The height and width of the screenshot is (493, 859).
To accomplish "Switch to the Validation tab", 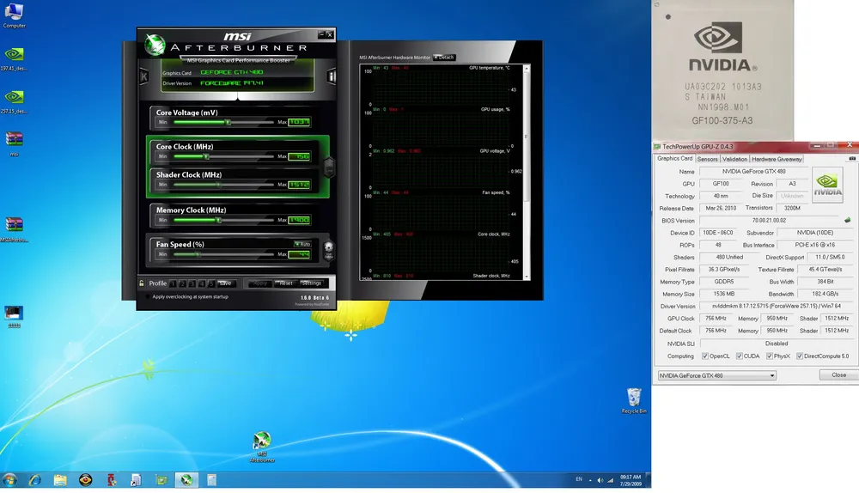I will tap(734, 159).
